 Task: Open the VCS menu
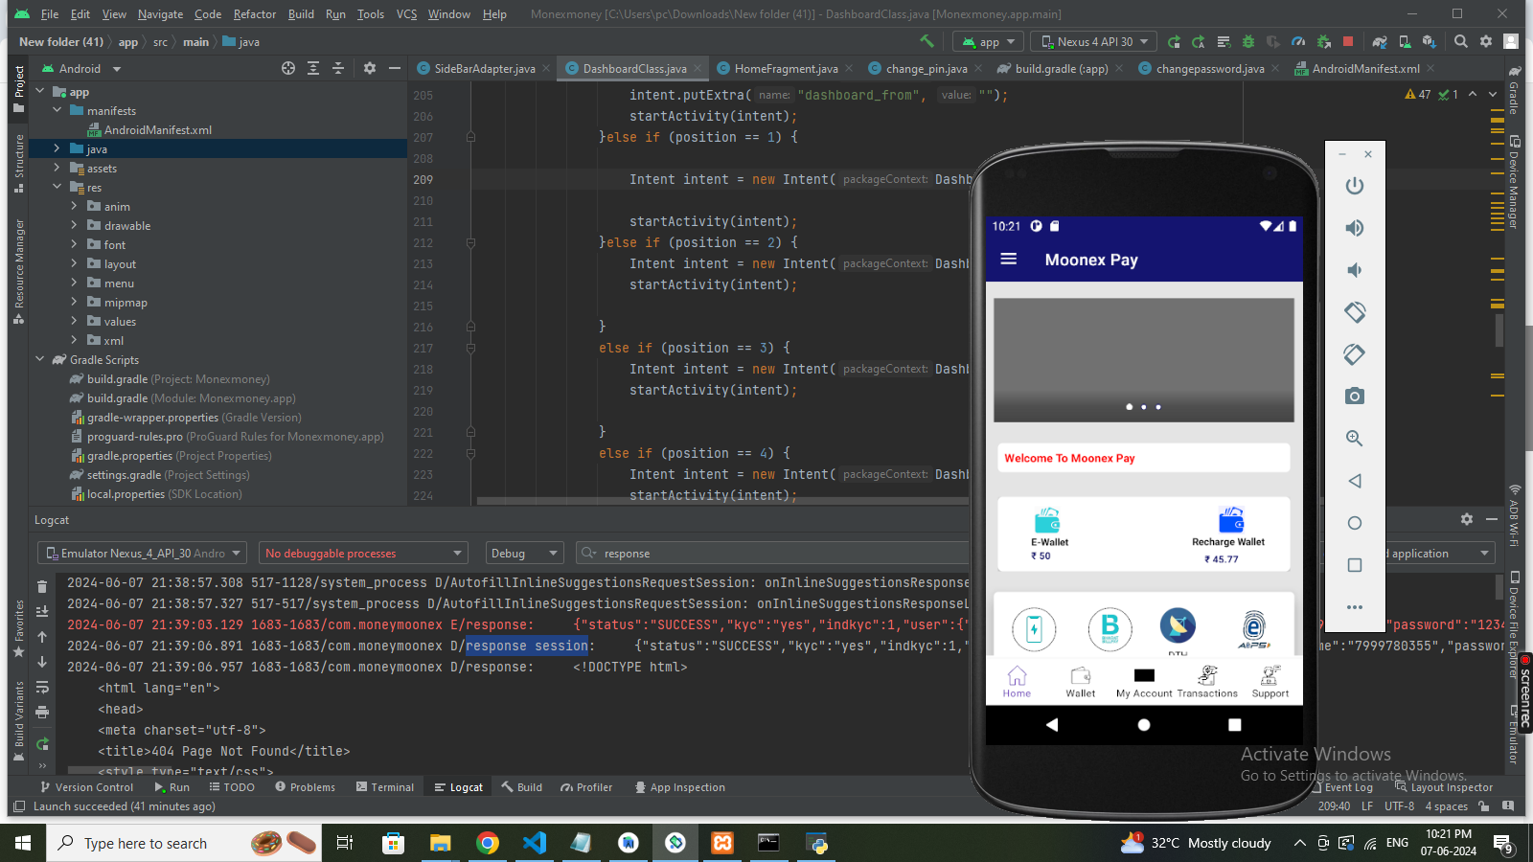click(406, 14)
